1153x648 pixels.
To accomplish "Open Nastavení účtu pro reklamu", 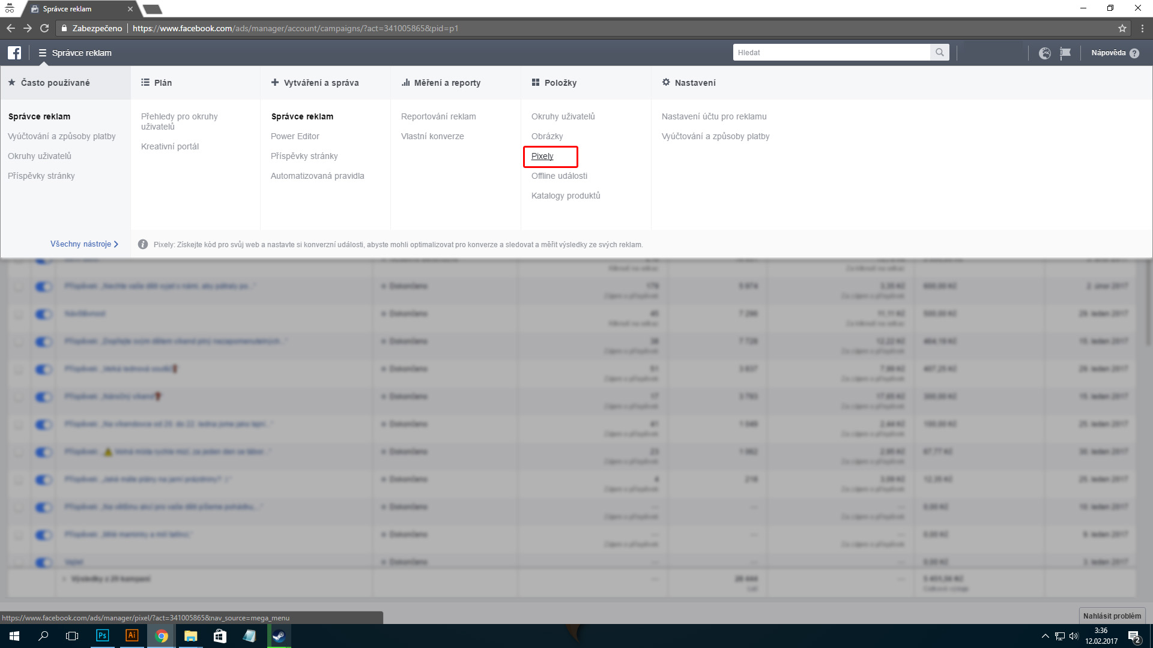I will click(x=714, y=116).
